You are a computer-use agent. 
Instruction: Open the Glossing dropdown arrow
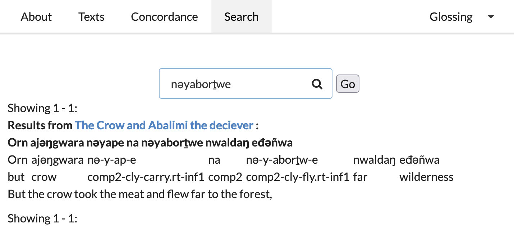click(x=491, y=16)
